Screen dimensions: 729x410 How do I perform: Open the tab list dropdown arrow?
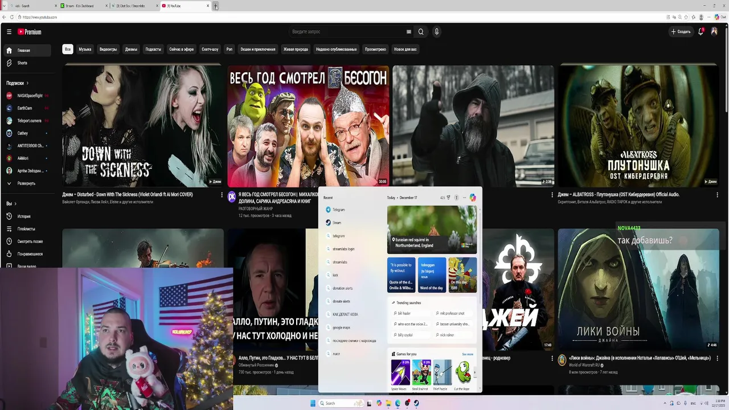point(5,6)
